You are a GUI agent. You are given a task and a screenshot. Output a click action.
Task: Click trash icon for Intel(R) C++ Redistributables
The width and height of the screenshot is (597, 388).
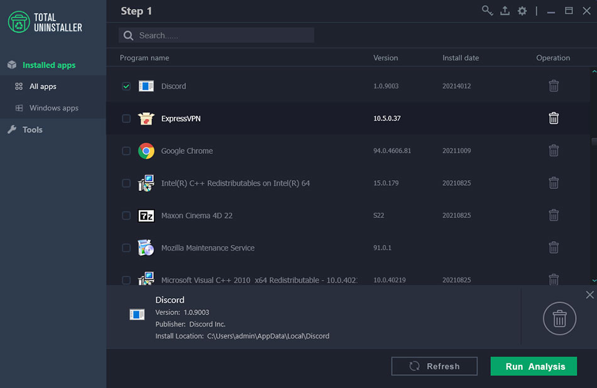pyautogui.click(x=554, y=183)
